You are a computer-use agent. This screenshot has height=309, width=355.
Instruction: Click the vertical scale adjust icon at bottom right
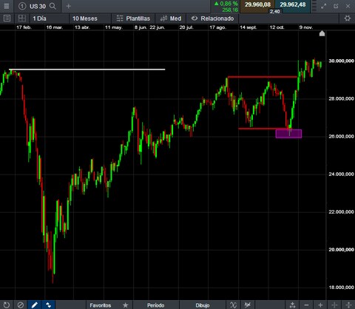coord(348,305)
